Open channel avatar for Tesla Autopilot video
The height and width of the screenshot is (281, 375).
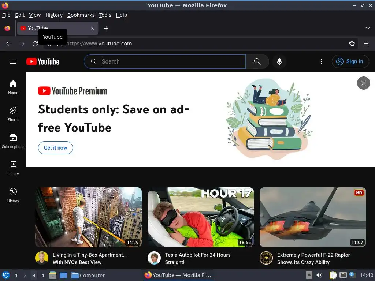tap(154, 258)
